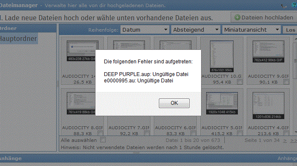
Task: Tick the AUDIOCITY 9.GIF checkbox
Action: (x=286, y=82)
